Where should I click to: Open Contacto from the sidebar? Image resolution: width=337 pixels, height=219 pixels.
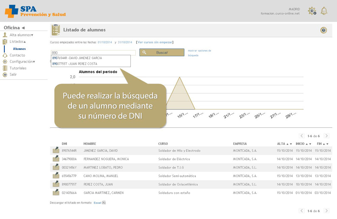coord(17,55)
